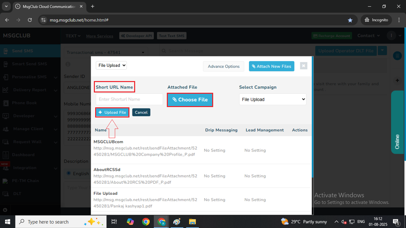Open Advance Options
The width and height of the screenshot is (406, 228).
(224, 66)
